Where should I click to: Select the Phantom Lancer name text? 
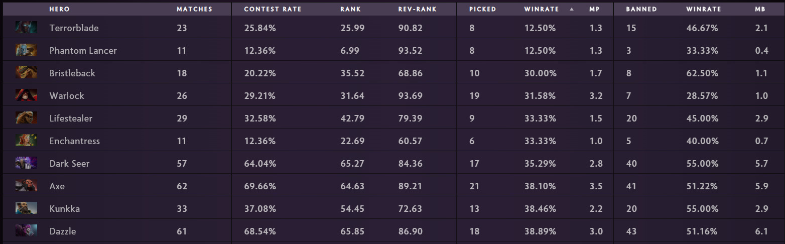pos(83,51)
